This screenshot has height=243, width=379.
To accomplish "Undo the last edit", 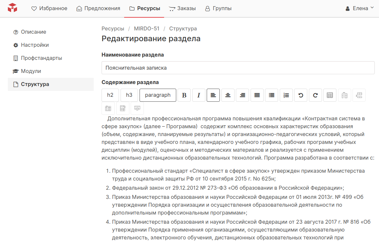I will click(x=301, y=95).
